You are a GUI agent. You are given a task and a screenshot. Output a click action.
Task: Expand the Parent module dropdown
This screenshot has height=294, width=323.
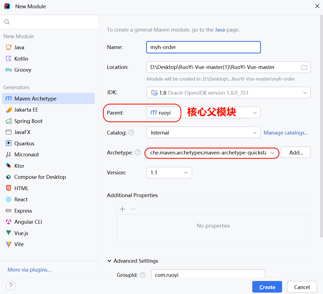(x=254, y=113)
